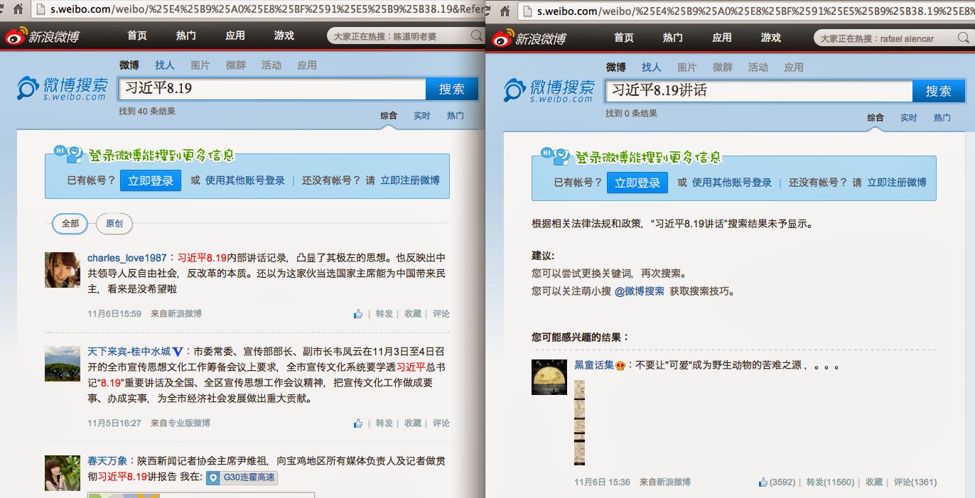Switch to the 图片 tab in the left window

click(x=200, y=65)
